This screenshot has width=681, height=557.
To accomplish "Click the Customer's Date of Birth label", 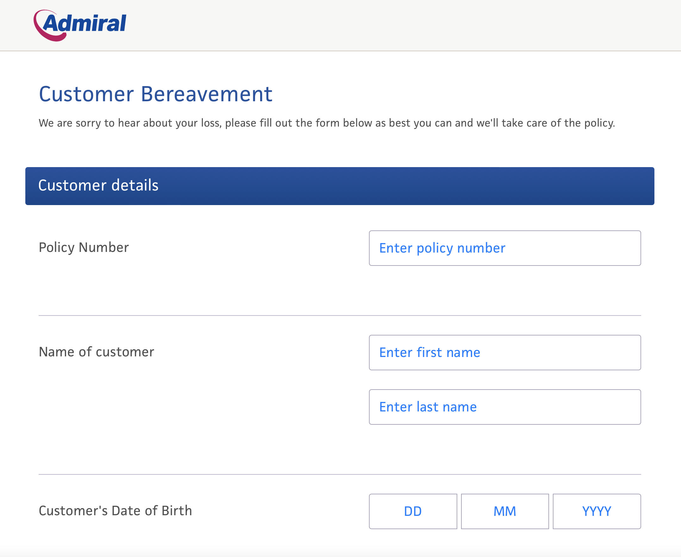I will click(x=115, y=510).
